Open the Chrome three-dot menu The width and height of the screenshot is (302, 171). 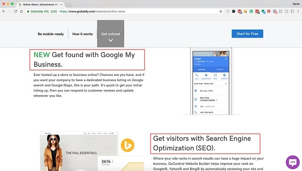coord(298,11)
